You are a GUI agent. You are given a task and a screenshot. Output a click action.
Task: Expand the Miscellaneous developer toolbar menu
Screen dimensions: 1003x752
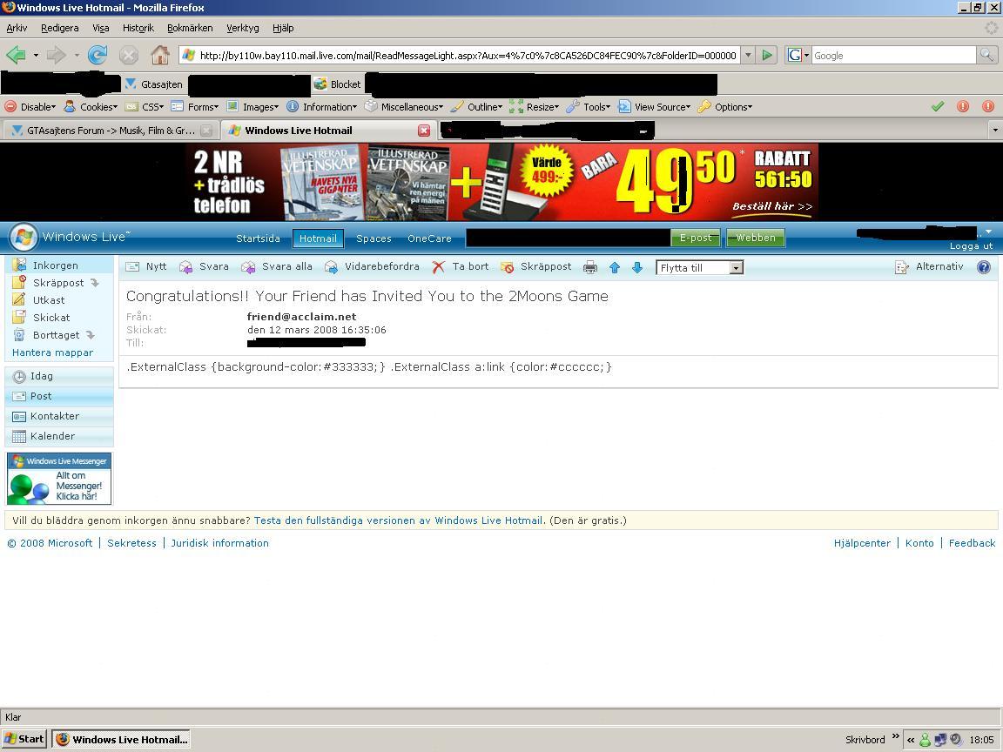pyautogui.click(x=404, y=107)
